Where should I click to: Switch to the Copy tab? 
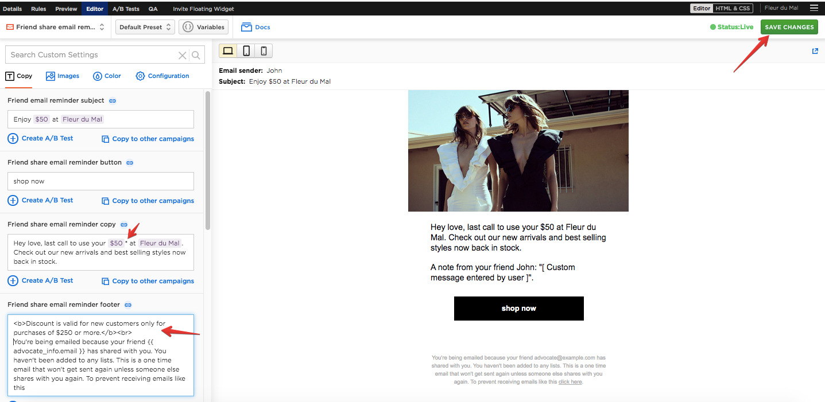[x=19, y=76]
